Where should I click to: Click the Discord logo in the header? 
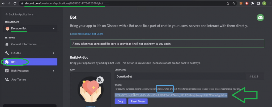(x=260, y=18)
